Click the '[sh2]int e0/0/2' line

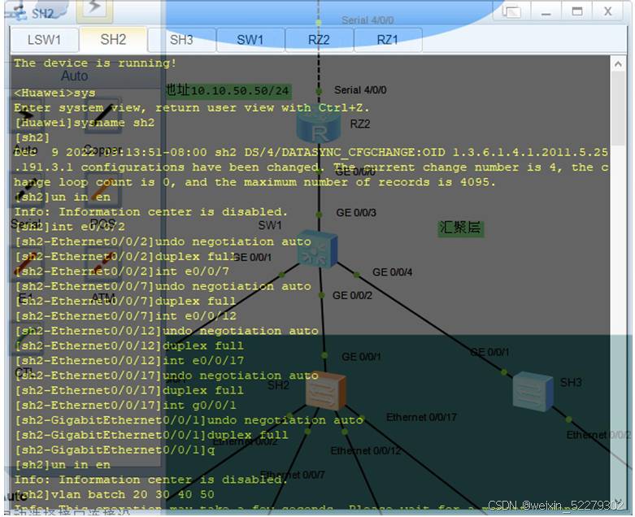(x=69, y=227)
